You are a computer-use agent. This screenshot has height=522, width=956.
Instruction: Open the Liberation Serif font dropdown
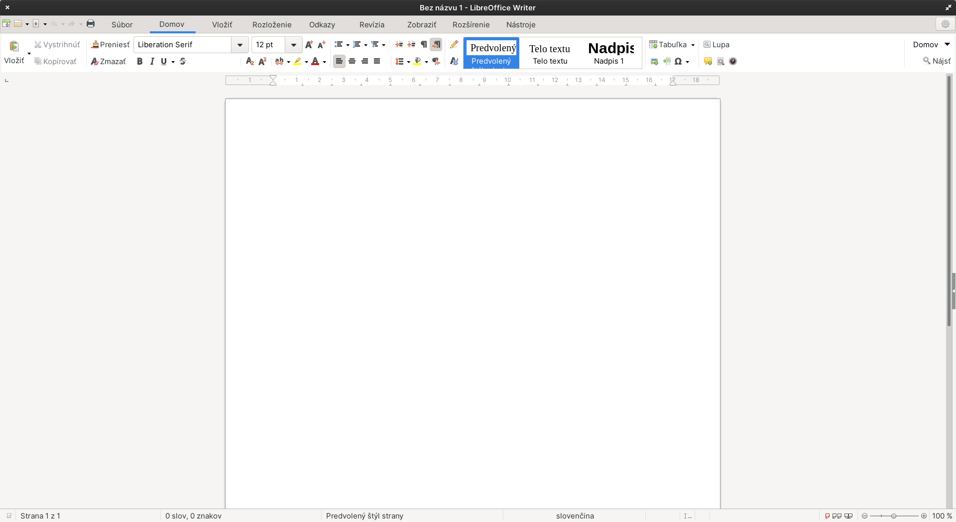240,45
